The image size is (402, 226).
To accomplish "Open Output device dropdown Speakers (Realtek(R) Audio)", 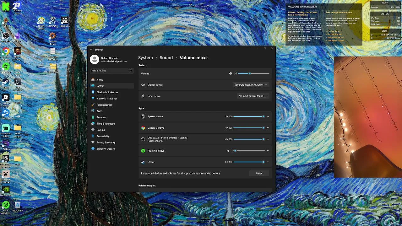I will tap(251, 85).
